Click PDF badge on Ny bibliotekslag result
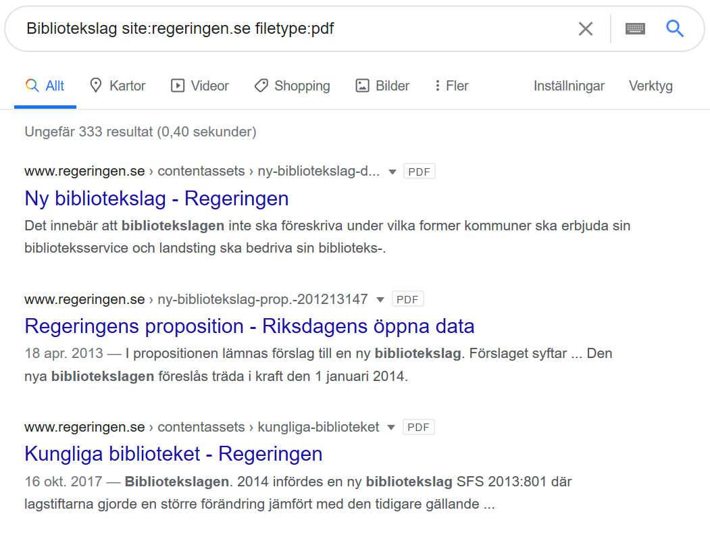The image size is (710, 537). (x=420, y=172)
